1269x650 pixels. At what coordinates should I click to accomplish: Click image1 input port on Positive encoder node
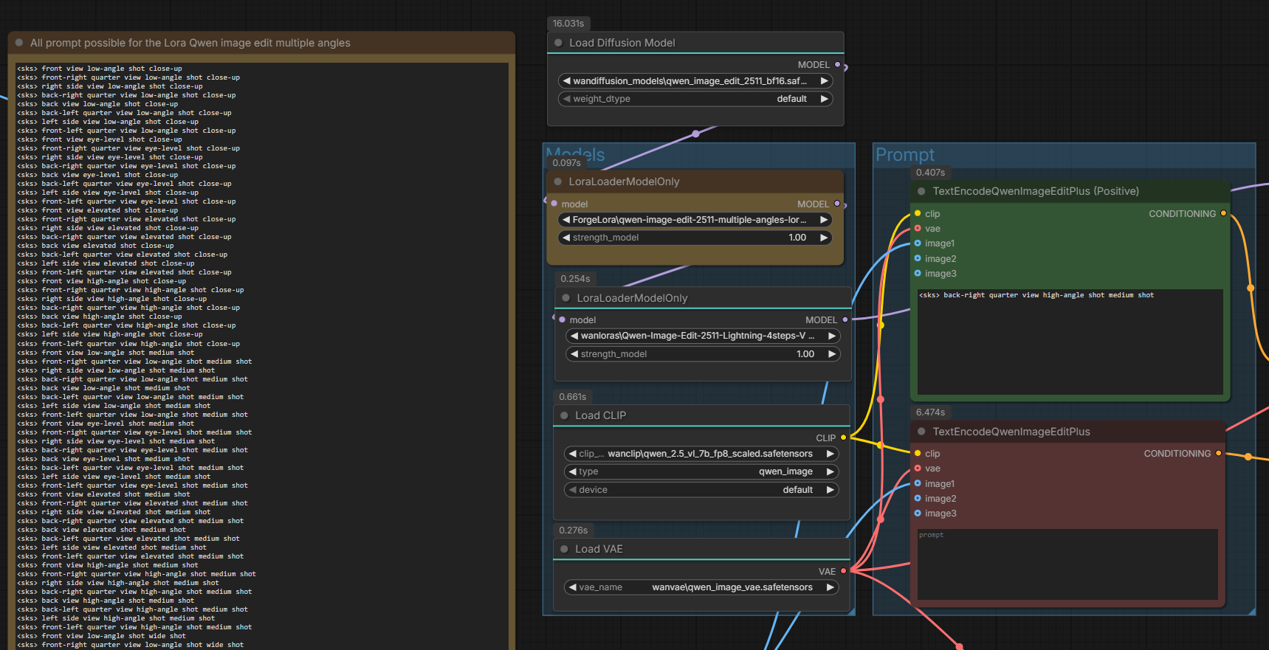tap(918, 243)
